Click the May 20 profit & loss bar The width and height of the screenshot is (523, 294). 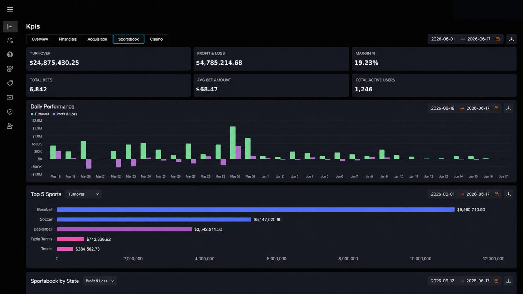tap(89, 164)
